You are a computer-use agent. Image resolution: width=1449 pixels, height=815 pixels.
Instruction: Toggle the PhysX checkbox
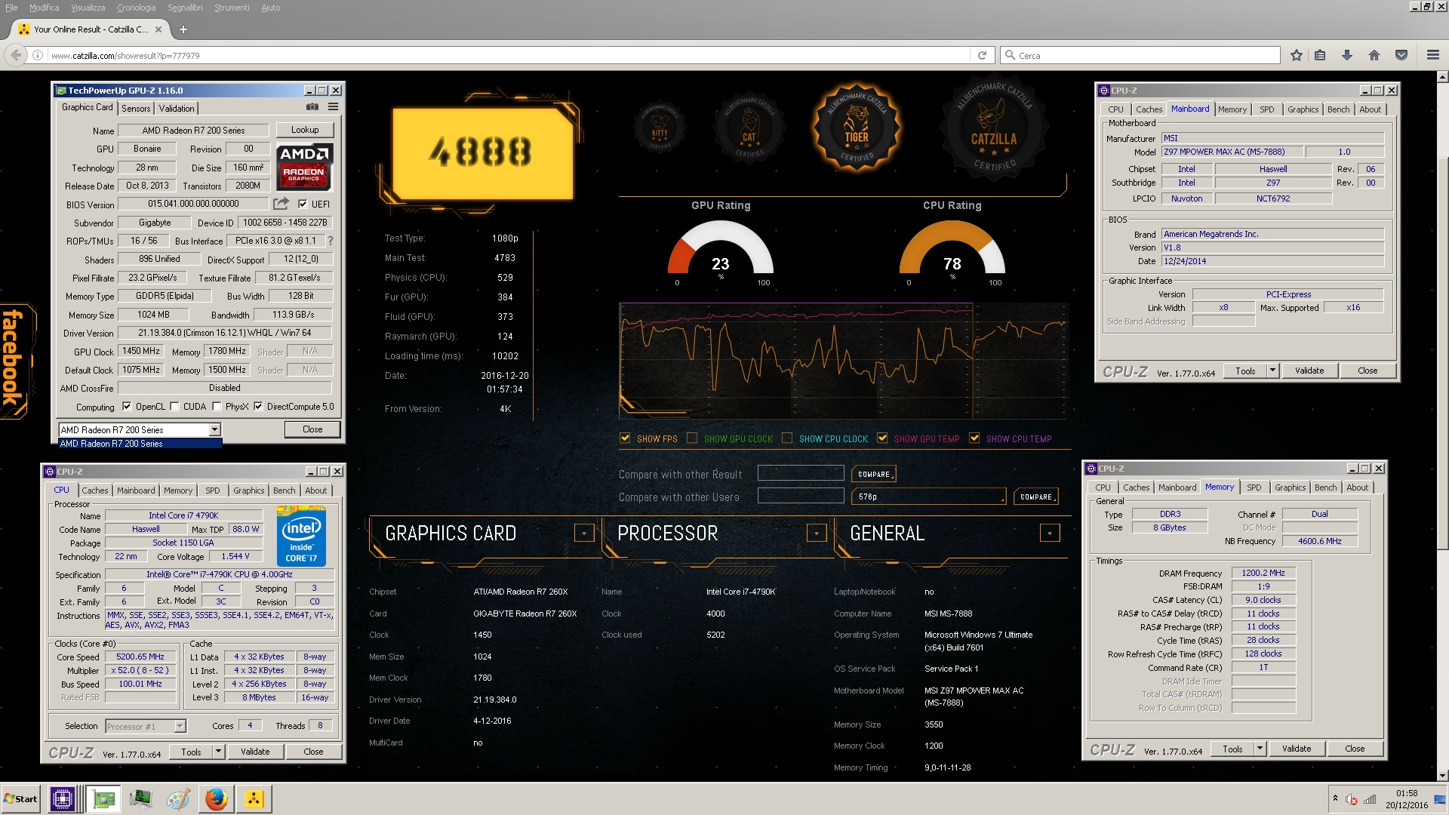217,407
